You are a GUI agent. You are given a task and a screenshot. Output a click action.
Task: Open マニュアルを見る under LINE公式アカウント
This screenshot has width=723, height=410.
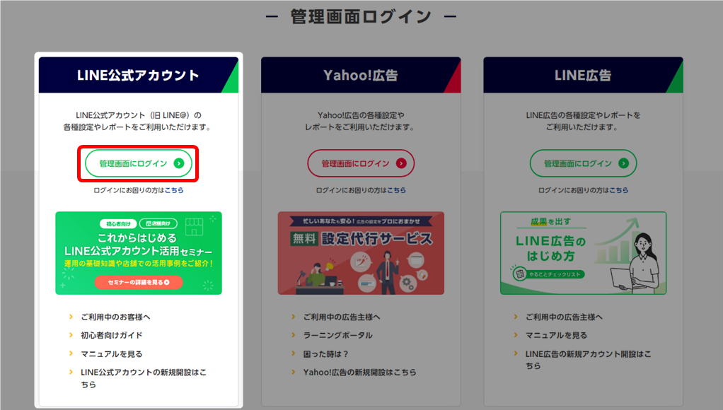pos(112,353)
